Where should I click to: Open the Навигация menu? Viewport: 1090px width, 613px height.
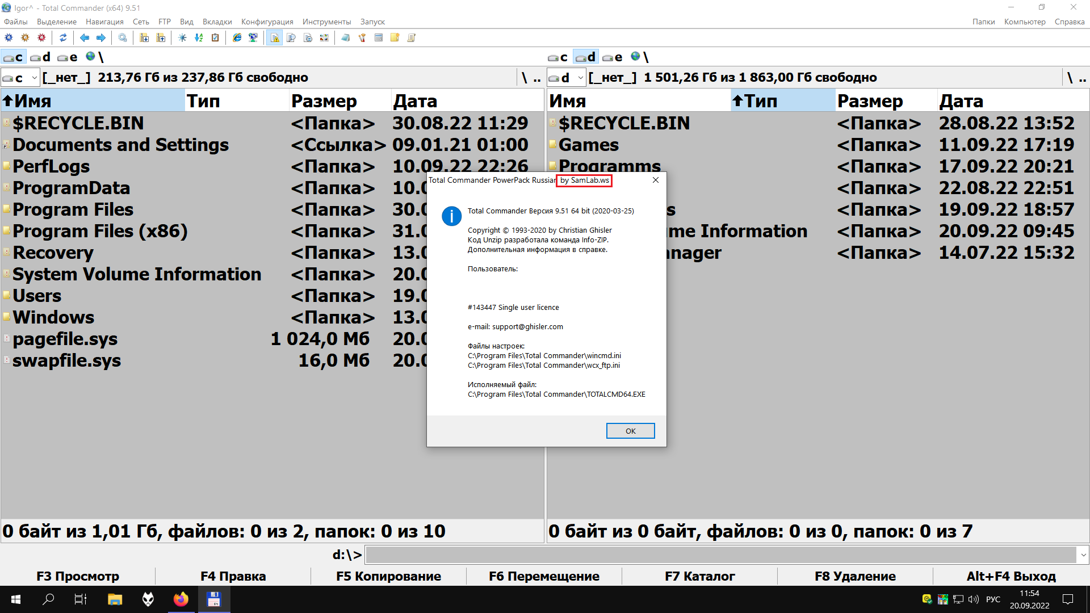tap(104, 22)
